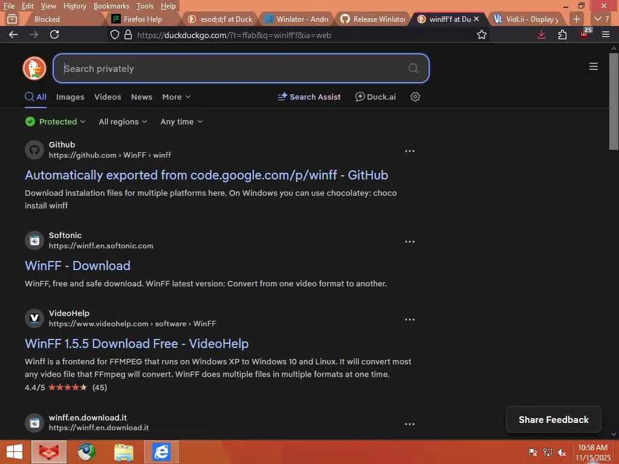
Task: Open Internet Explorer from the taskbar
Action: (x=161, y=452)
